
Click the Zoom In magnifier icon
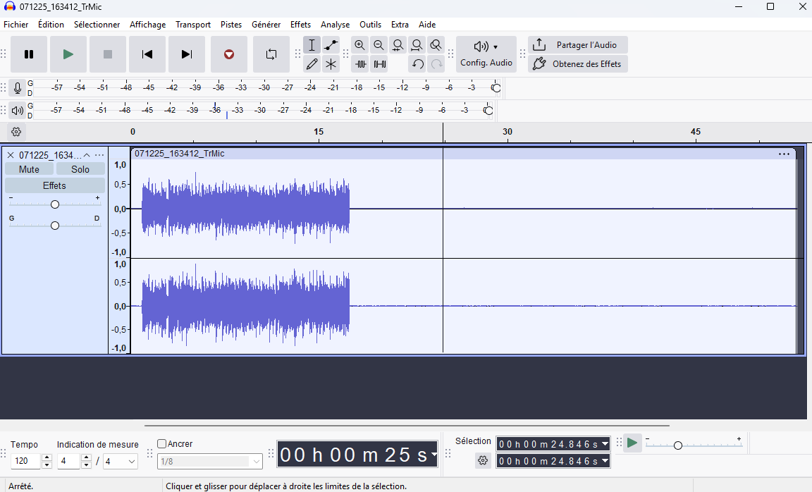coord(359,45)
